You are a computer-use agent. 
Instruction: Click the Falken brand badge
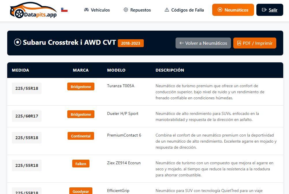click(x=81, y=164)
